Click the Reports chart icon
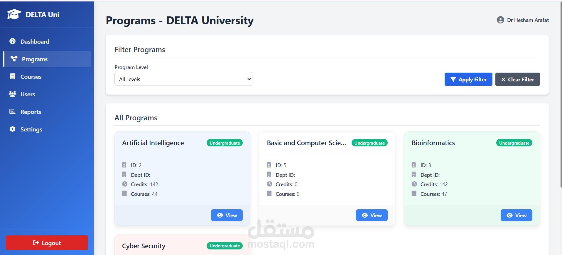The width and height of the screenshot is (562, 255). (12, 112)
